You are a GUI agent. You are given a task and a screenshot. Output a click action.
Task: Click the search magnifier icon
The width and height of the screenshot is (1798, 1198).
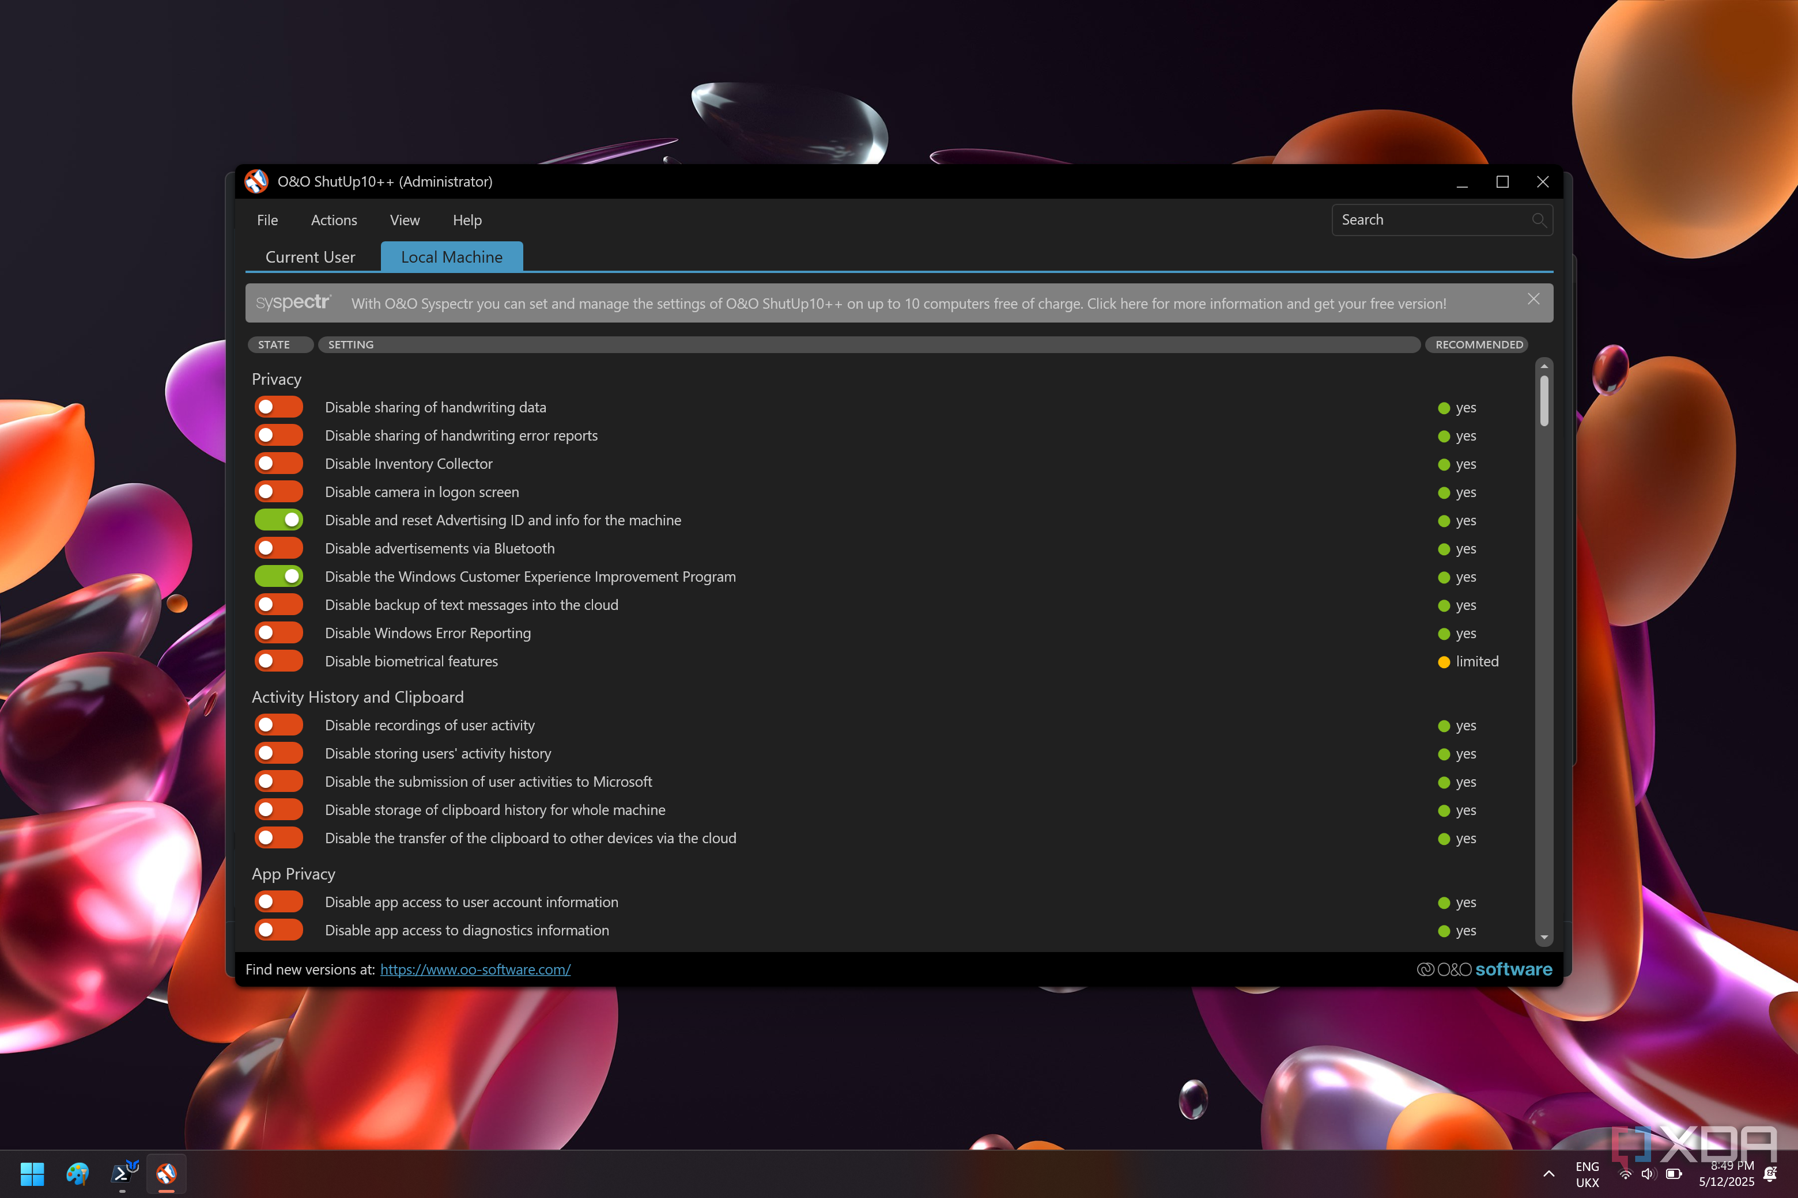coord(1539,220)
